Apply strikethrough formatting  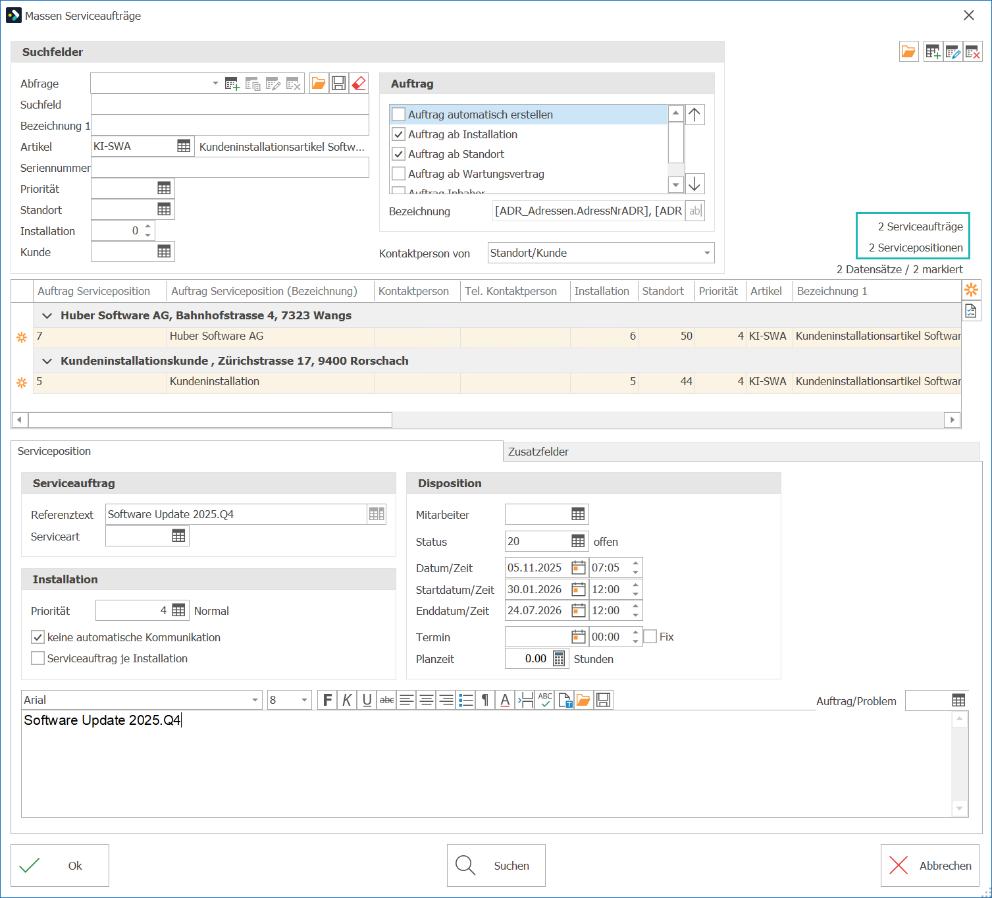click(x=387, y=700)
